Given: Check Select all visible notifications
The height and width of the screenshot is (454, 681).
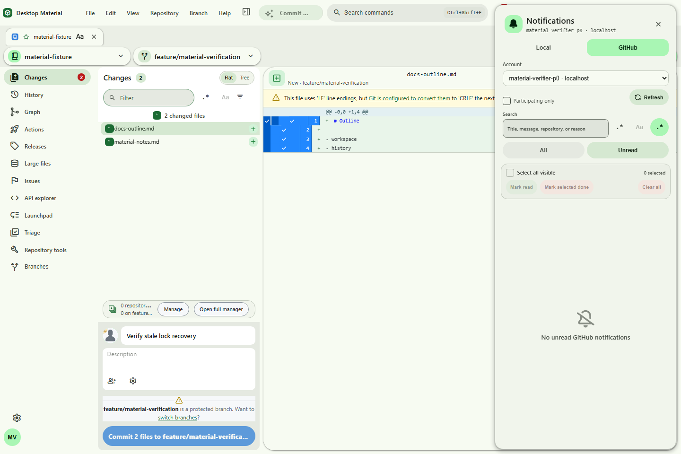Looking at the screenshot, I should coord(510,173).
